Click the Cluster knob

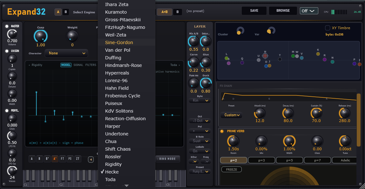click(240, 31)
